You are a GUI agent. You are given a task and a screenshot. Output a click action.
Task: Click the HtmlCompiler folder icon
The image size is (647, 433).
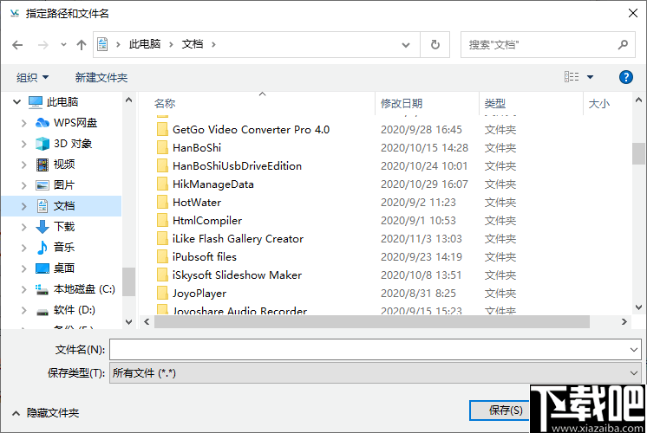pos(162,220)
